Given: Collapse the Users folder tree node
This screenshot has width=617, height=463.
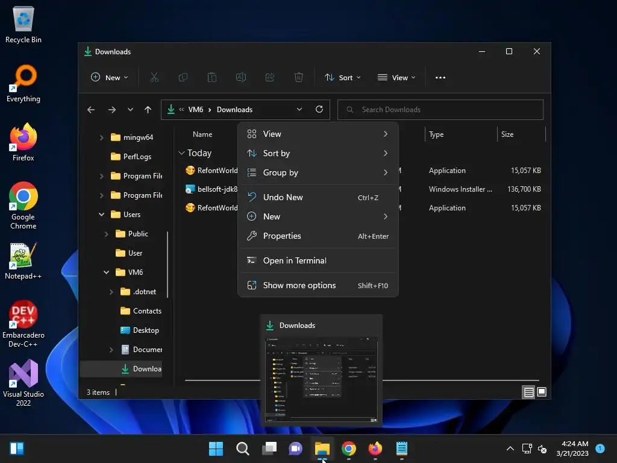Looking at the screenshot, I should (101, 215).
